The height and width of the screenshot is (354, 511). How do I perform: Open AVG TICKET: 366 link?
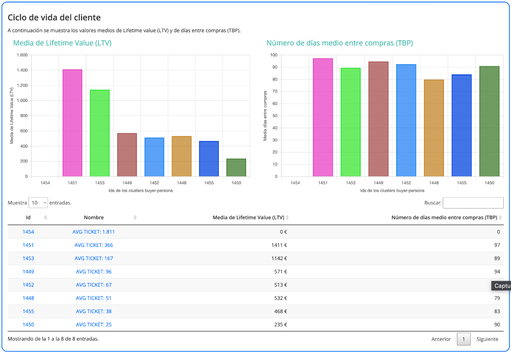tap(94, 245)
